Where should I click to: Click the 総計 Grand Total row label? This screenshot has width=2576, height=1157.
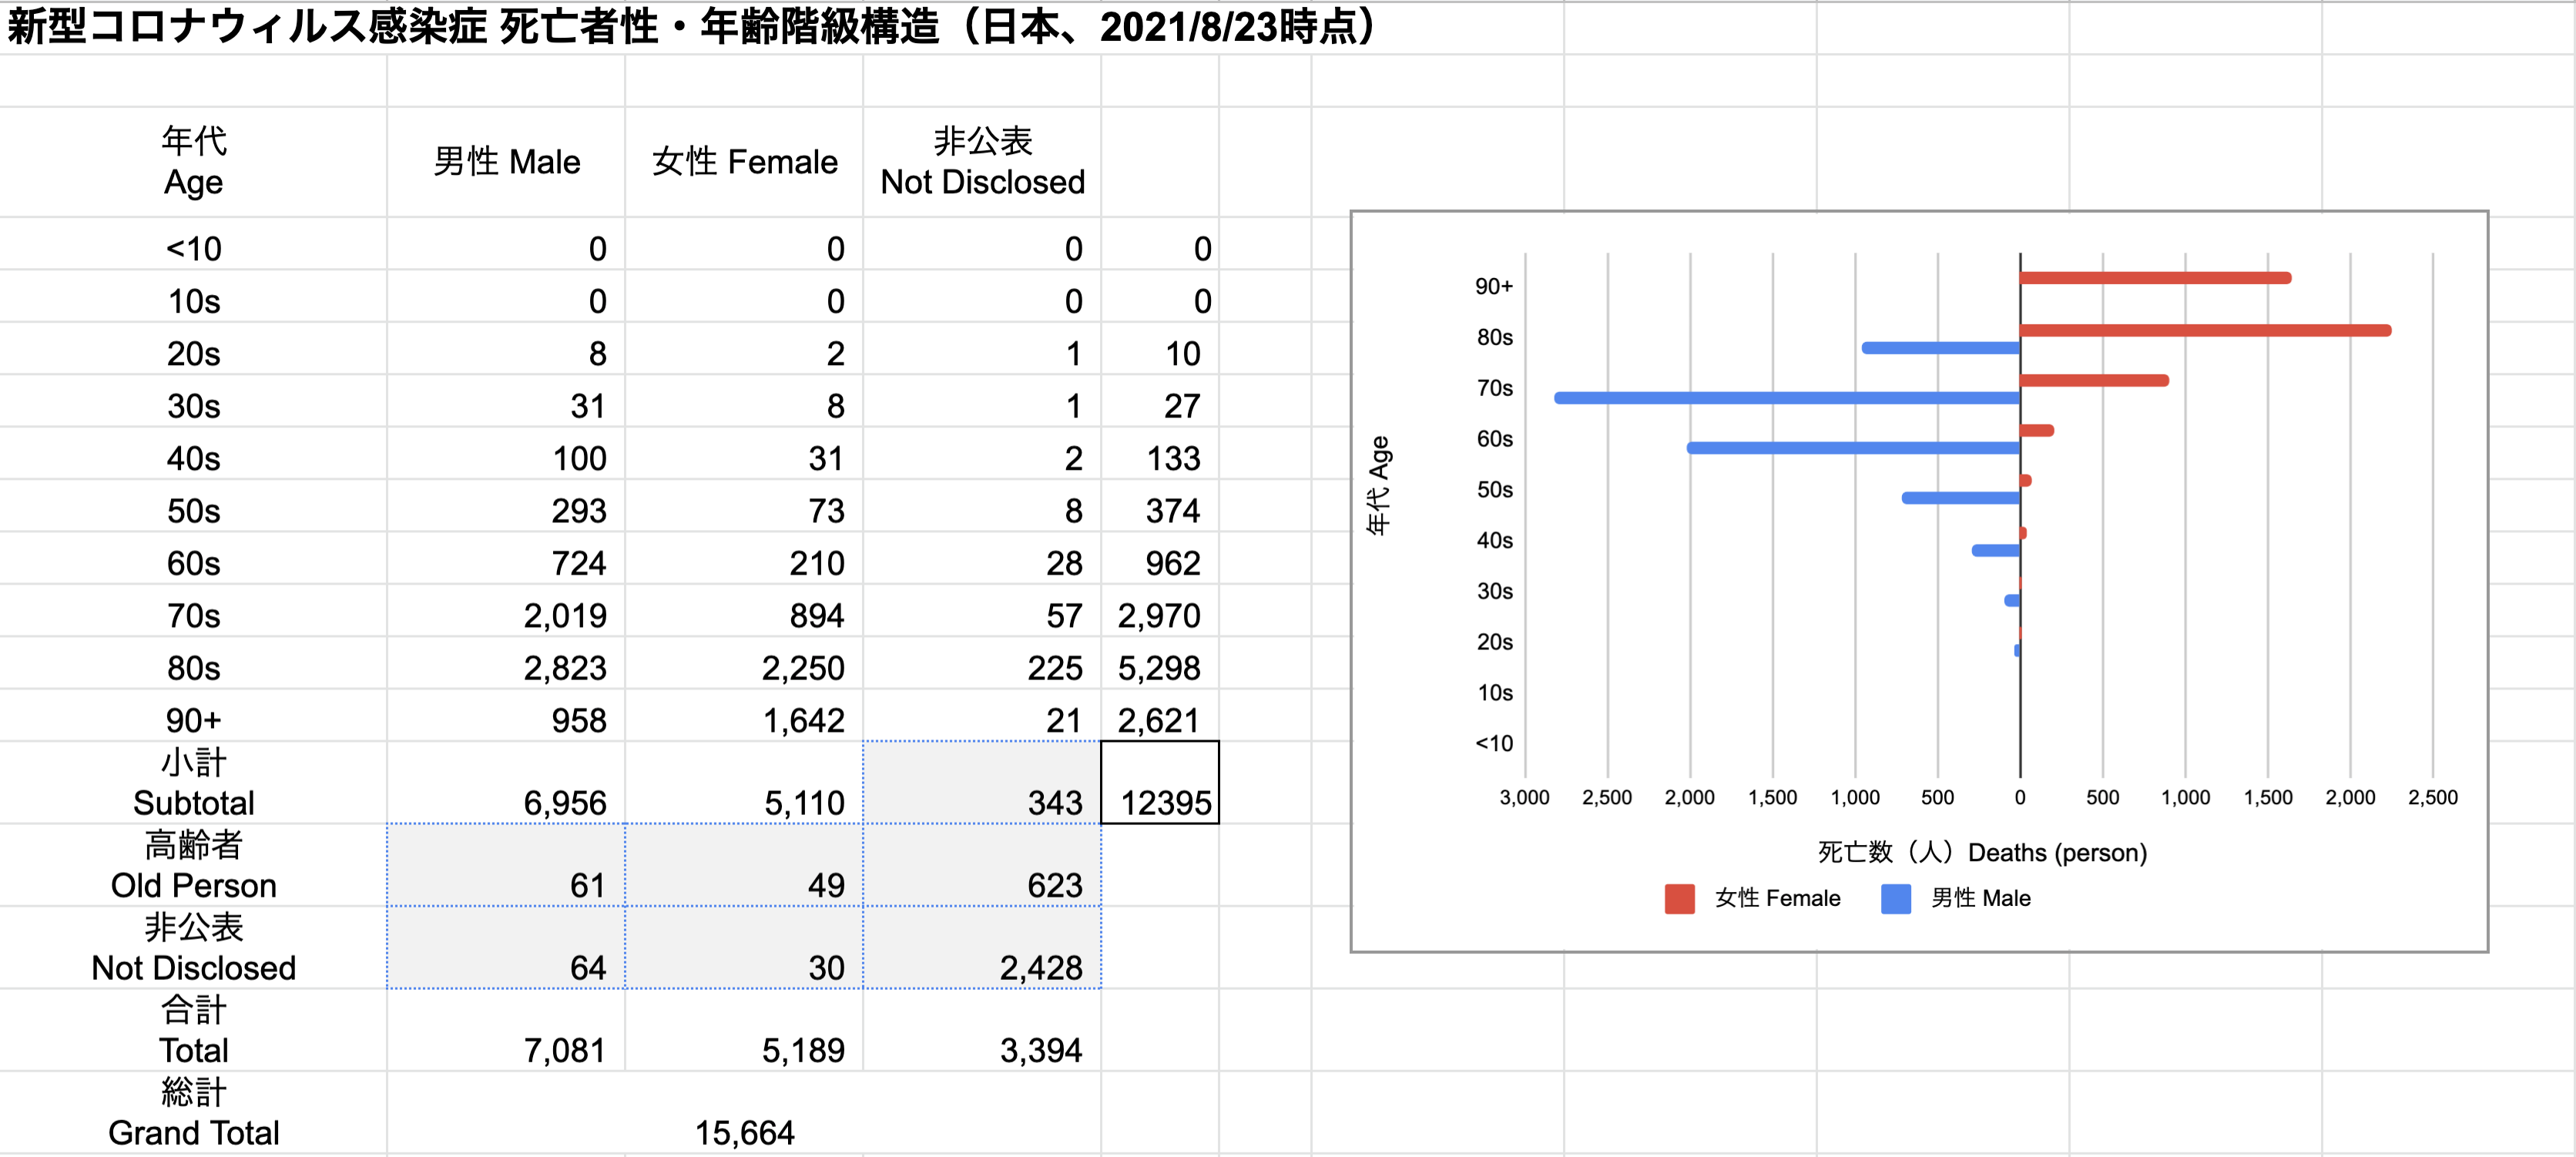tap(193, 1112)
